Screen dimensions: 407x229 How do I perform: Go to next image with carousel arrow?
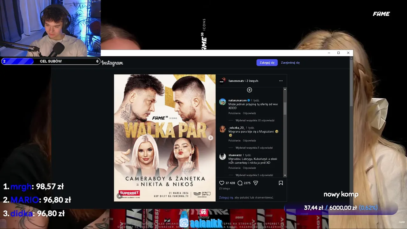point(210,138)
